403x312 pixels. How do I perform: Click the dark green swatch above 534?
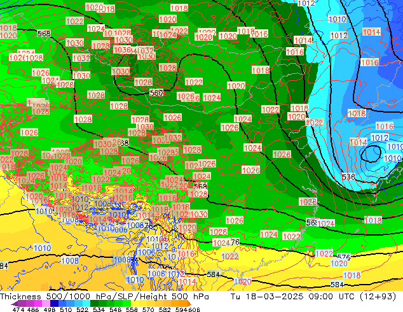94,303
